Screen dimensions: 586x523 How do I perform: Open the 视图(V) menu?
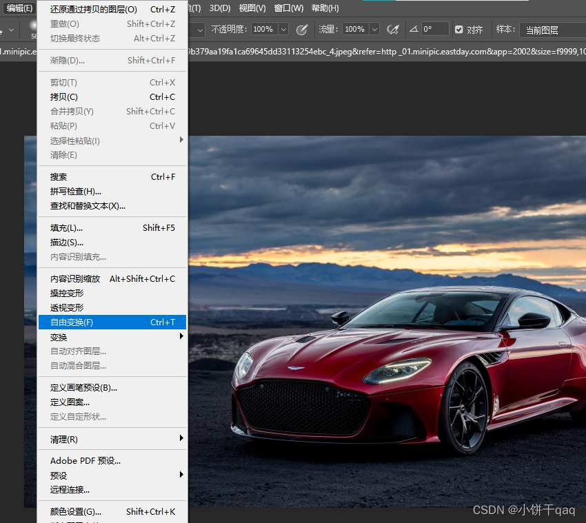point(252,8)
